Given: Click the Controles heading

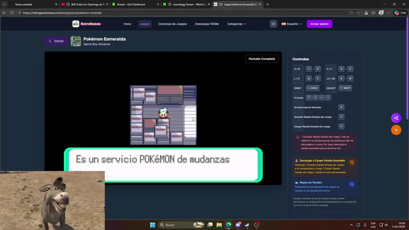Looking at the screenshot, I should 301,59.
